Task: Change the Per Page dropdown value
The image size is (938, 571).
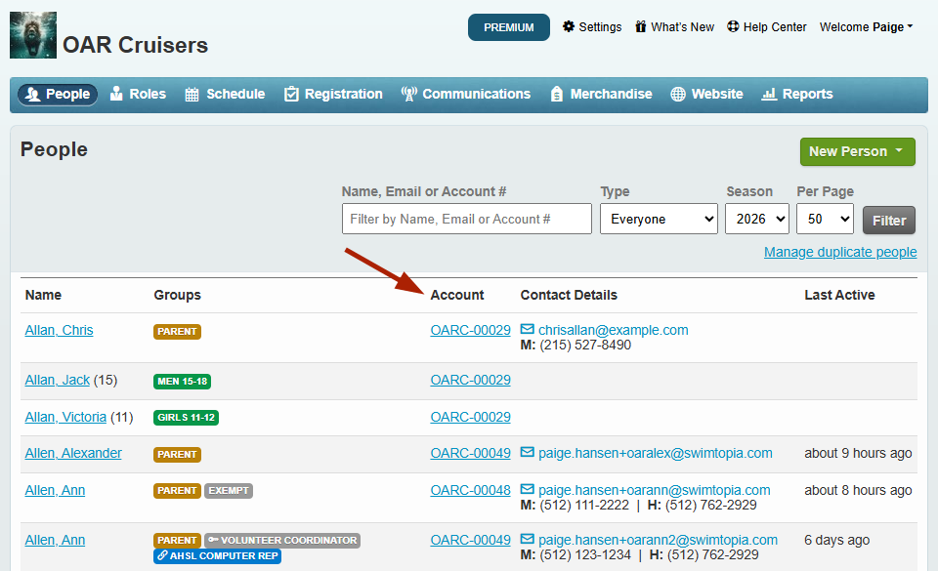Action: point(825,220)
